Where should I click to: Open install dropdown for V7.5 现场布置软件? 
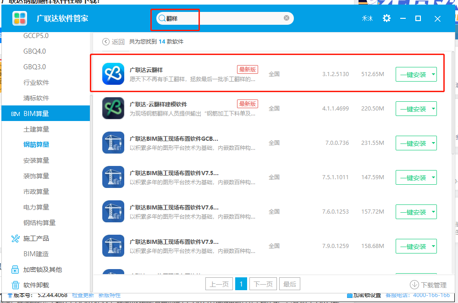[x=433, y=177]
